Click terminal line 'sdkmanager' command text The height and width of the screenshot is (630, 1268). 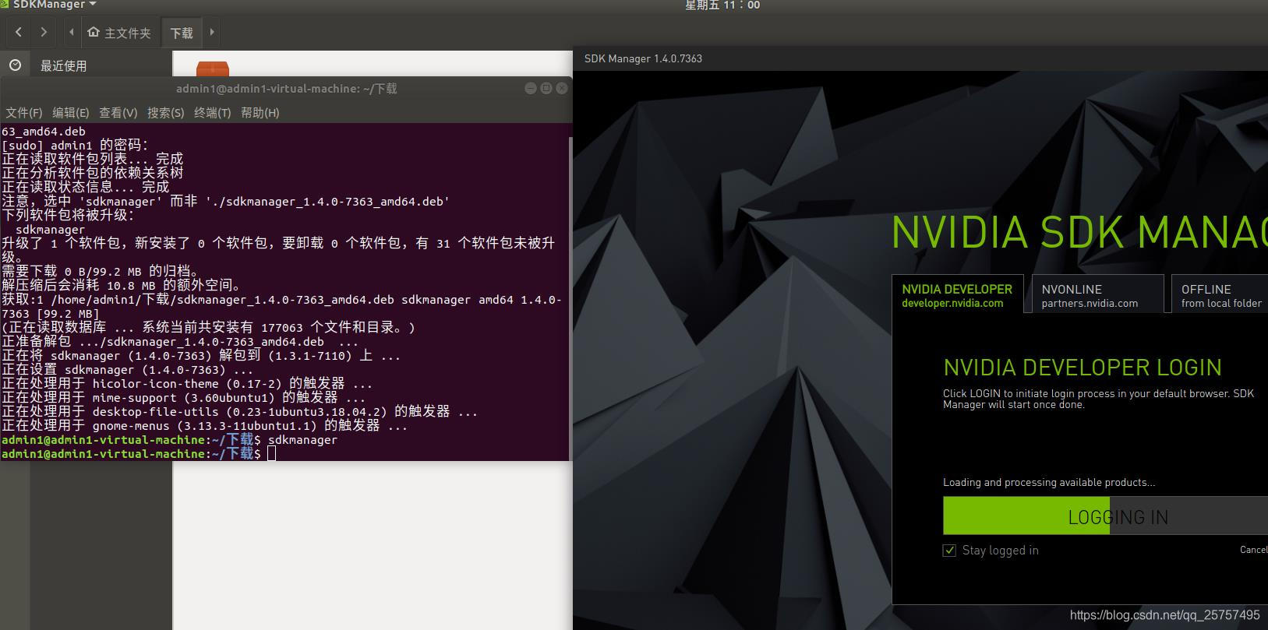[302, 440]
